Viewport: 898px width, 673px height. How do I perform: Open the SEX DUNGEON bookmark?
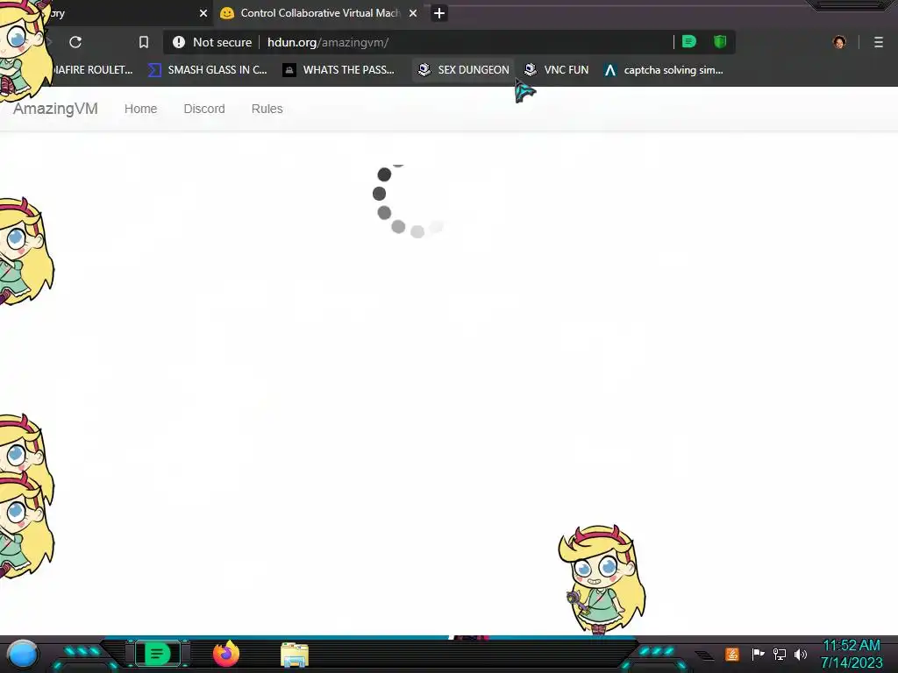(463, 70)
